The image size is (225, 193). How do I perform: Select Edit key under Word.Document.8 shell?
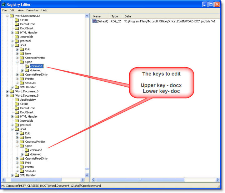tap(27, 133)
